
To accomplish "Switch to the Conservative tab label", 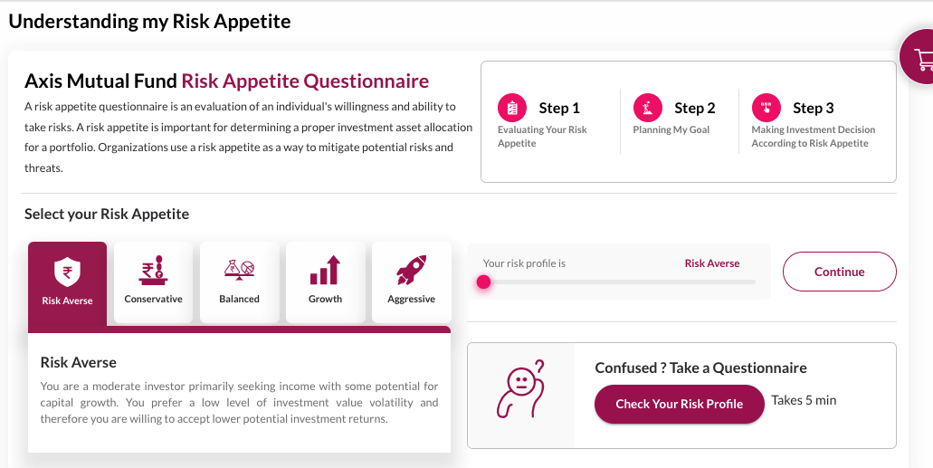I will click(x=153, y=299).
